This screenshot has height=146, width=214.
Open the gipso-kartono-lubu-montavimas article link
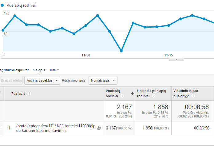[x=56, y=128]
